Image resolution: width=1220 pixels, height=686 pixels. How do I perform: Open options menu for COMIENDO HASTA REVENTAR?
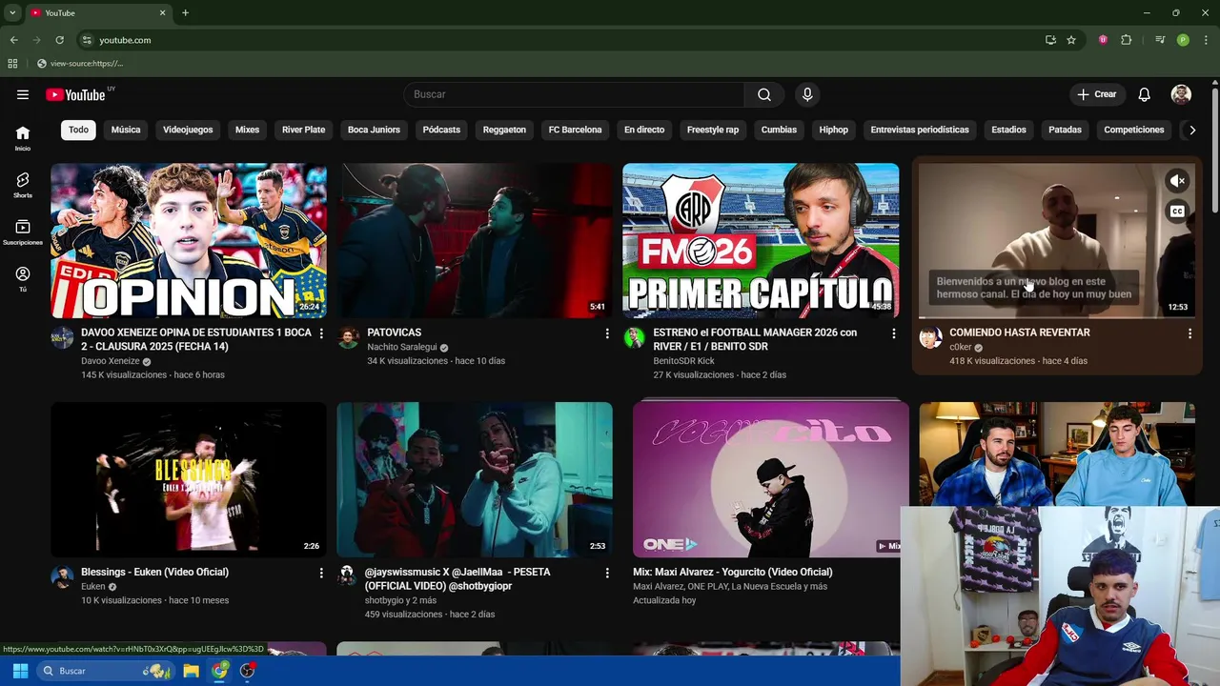click(1189, 333)
